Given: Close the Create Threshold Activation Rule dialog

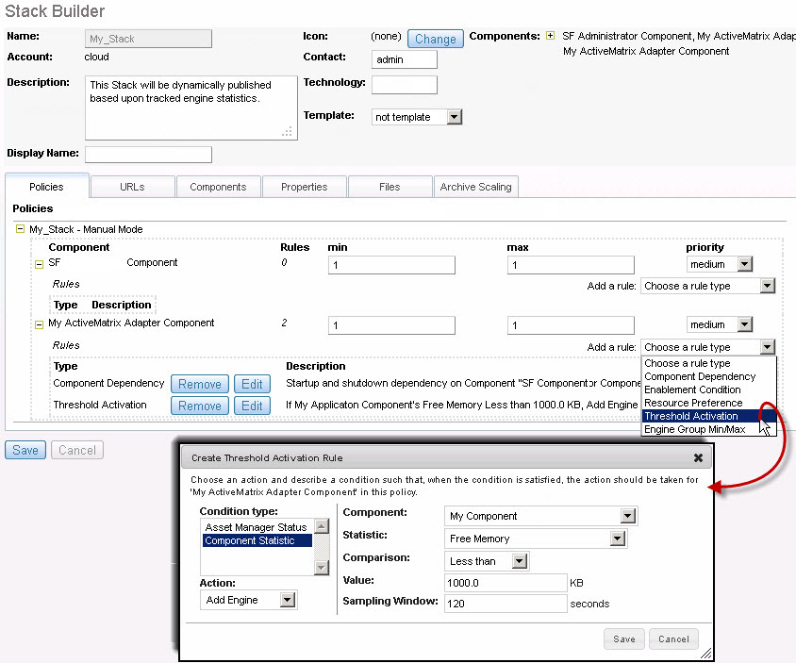Looking at the screenshot, I should pyautogui.click(x=698, y=457).
